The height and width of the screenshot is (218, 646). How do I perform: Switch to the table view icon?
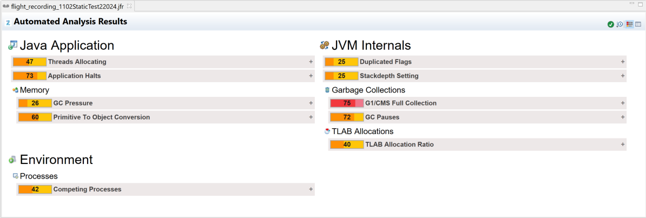coord(638,24)
